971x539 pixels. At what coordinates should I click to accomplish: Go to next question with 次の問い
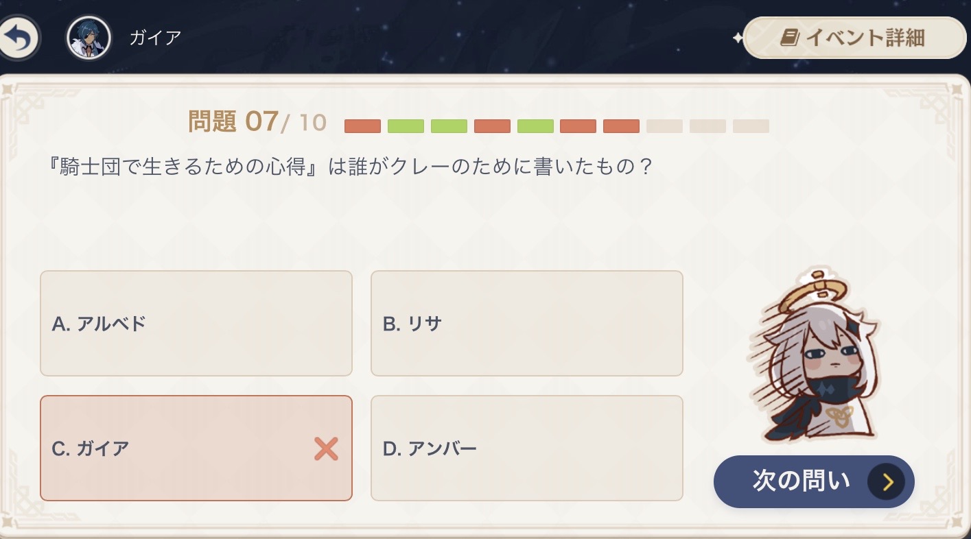pos(814,481)
